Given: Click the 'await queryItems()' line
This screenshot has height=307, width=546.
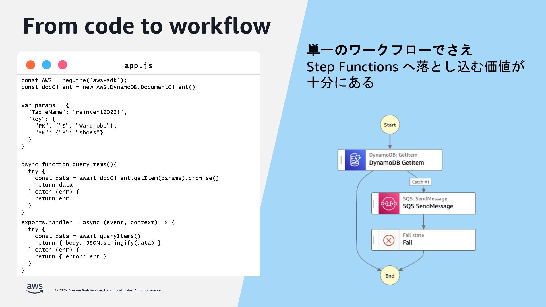Looking at the screenshot, I should [88, 236].
